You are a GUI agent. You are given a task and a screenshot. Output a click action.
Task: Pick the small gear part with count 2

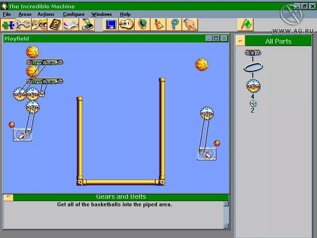click(253, 104)
